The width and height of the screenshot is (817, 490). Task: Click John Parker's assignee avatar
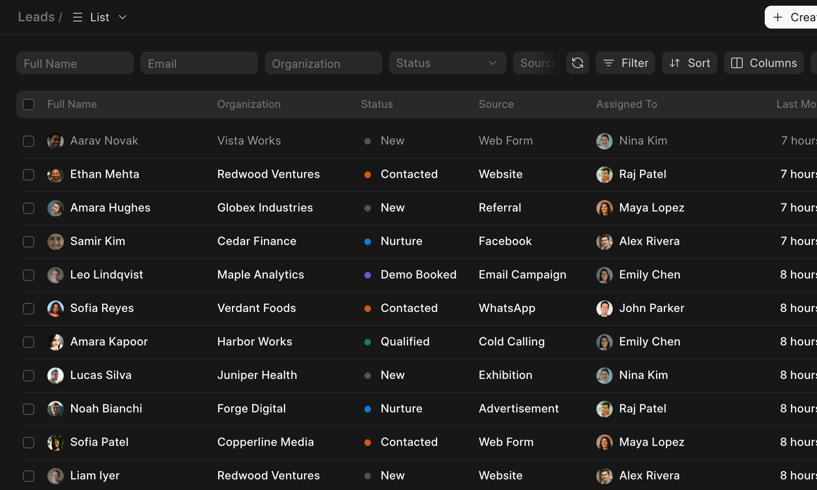pyautogui.click(x=605, y=308)
